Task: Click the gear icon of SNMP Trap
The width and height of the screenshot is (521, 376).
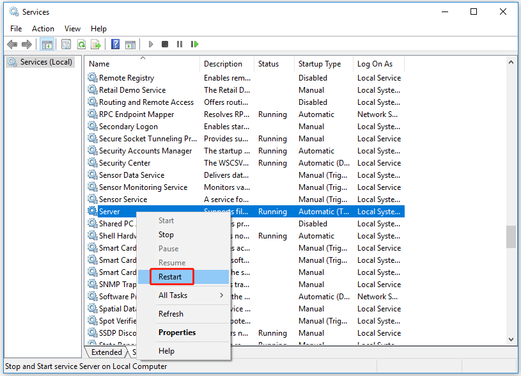Action: point(92,285)
